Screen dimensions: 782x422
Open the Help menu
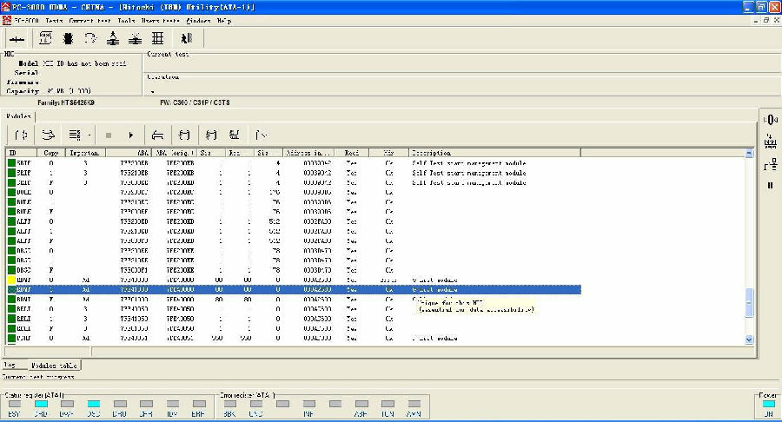224,21
